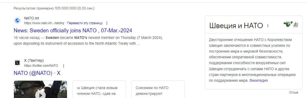
Task: Click the X (Twitter) logo favicon
Action: point(17,63)
